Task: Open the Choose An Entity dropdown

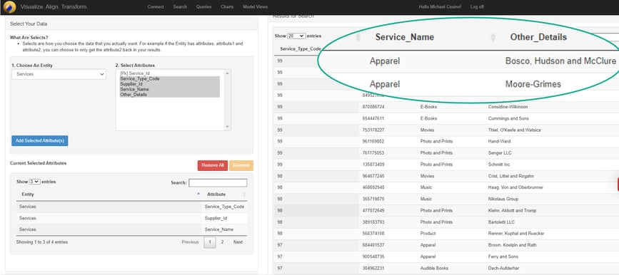Action: pos(59,74)
